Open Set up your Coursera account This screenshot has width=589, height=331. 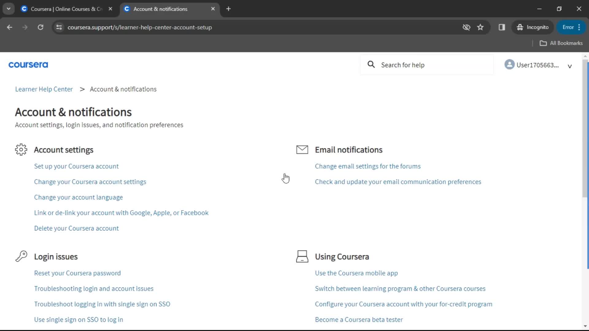click(x=76, y=166)
